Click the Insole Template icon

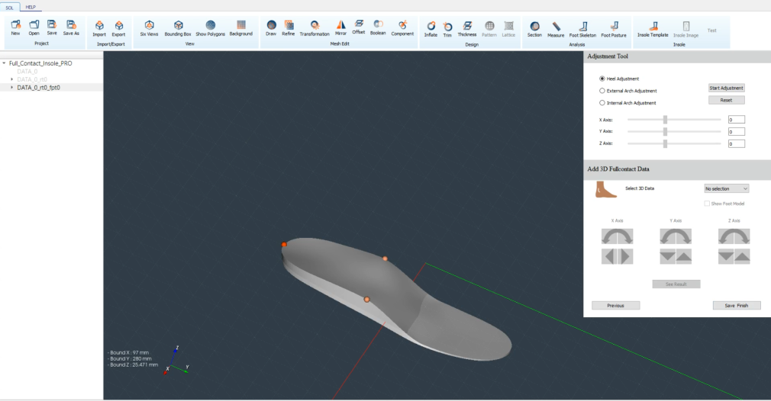653,27
